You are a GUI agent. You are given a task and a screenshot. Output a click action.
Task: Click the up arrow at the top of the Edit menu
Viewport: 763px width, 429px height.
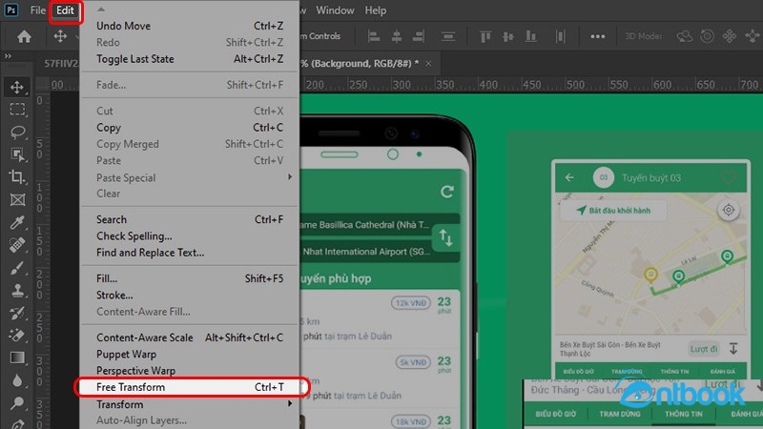click(101, 10)
